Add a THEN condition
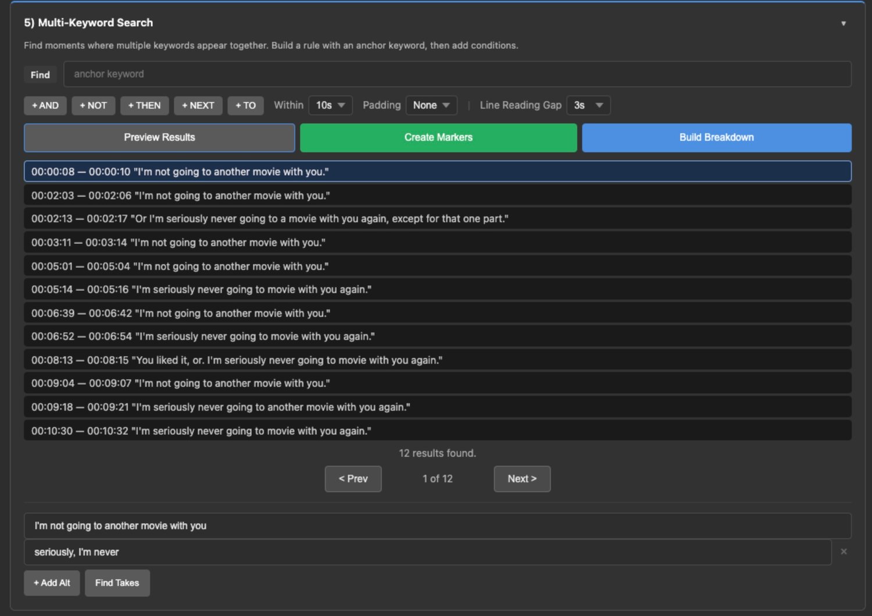The image size is (872, 616). 145,106
